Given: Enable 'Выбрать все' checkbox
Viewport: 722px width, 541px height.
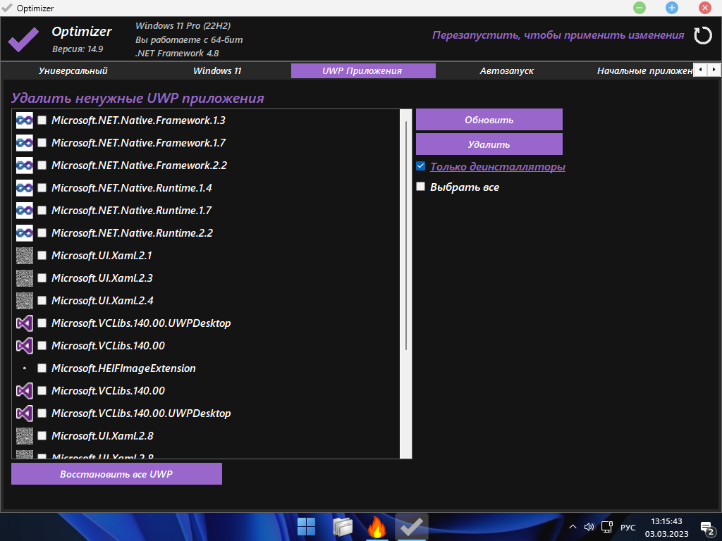Looking at the screenshot, I should pyautogui.click(x=420, y=187).
